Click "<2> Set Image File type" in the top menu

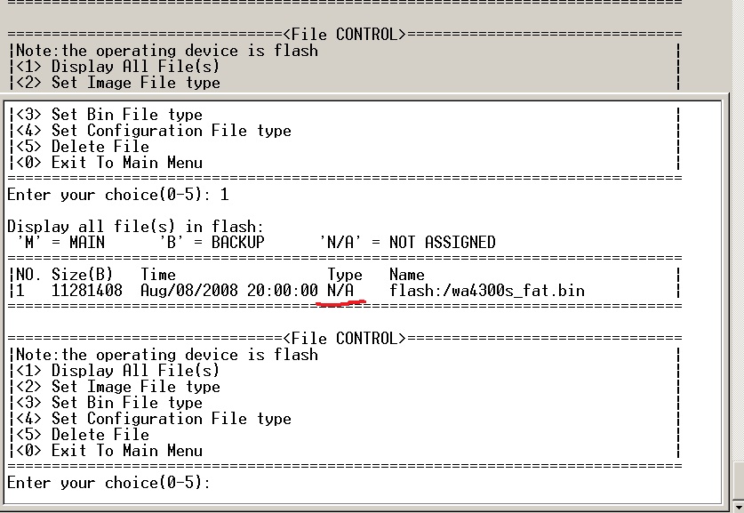click(x=135, y=83)
